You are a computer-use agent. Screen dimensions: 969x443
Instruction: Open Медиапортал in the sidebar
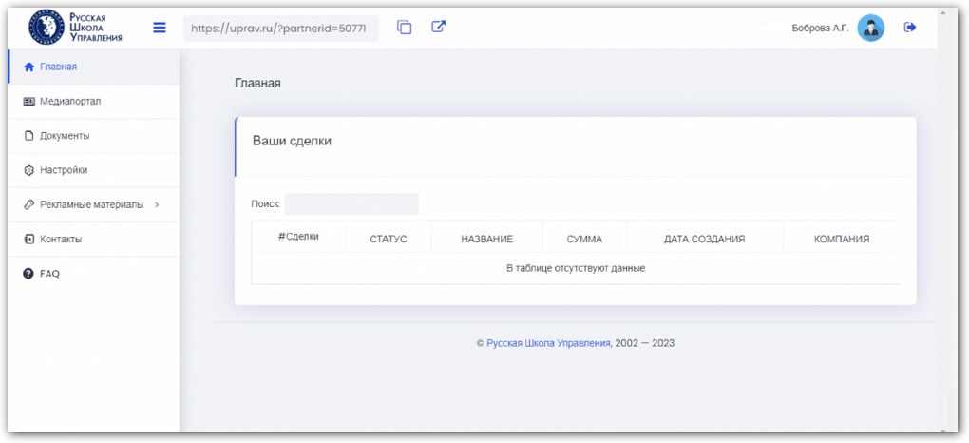(x=69, y=101)
